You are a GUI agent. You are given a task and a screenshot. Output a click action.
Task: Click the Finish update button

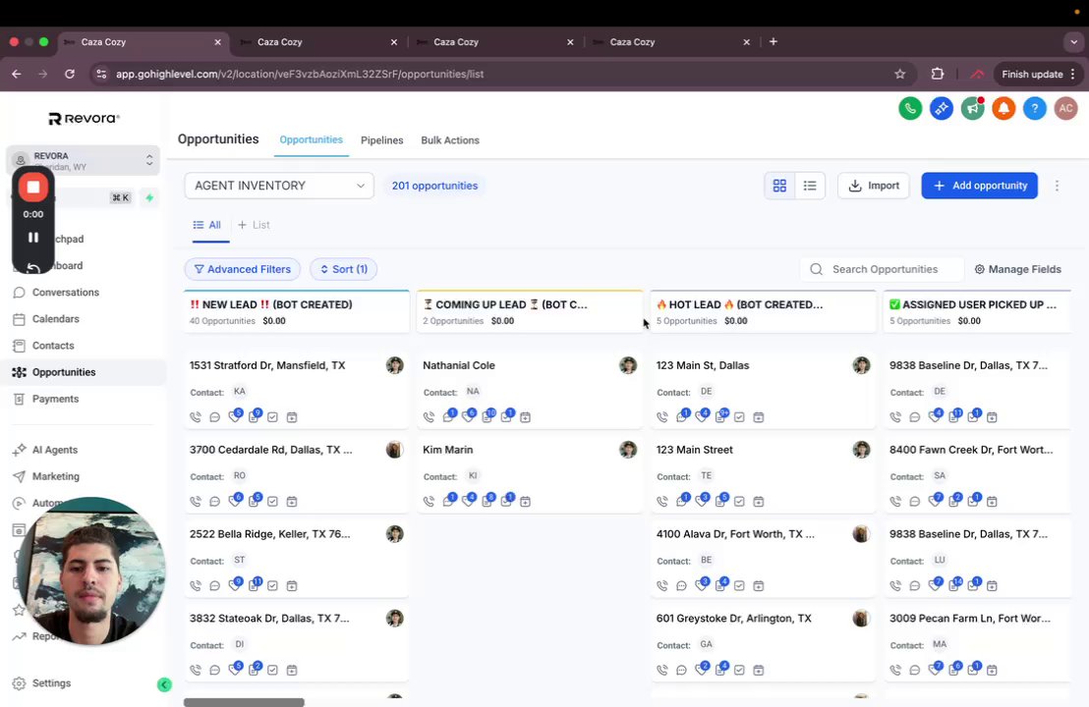1032,74
